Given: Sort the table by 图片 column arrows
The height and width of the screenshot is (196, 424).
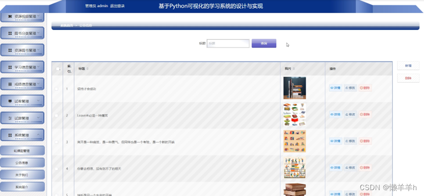Looking at the screenshot, I should click(x=293, y=69).
